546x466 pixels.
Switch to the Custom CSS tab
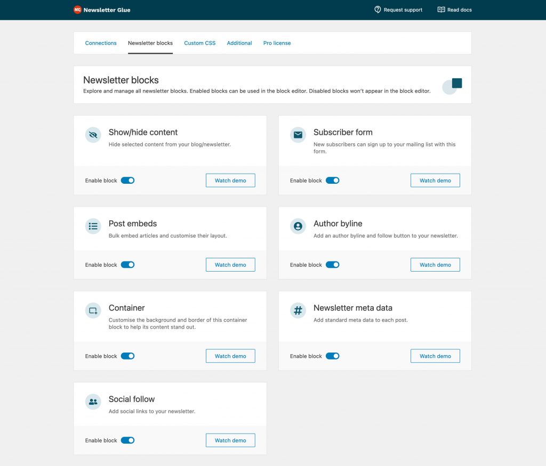tap(200, 43)
